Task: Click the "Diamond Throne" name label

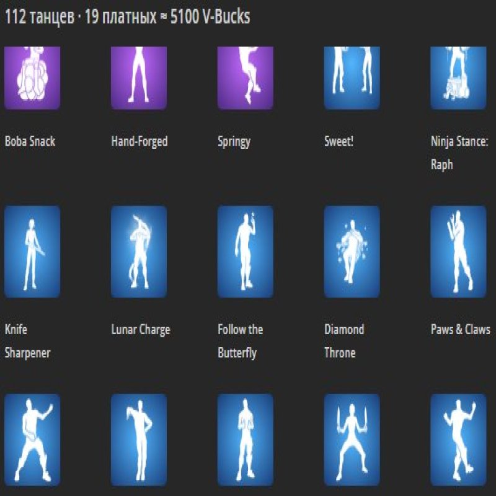Action: click(343, 341)
